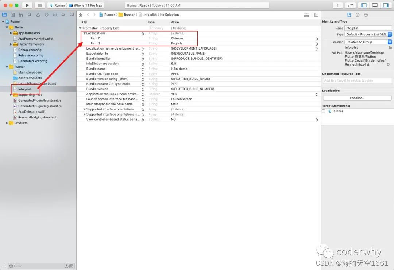The image size is (394, 270).
Task: Open value popup for Chinese item
Action: (317, 39)
